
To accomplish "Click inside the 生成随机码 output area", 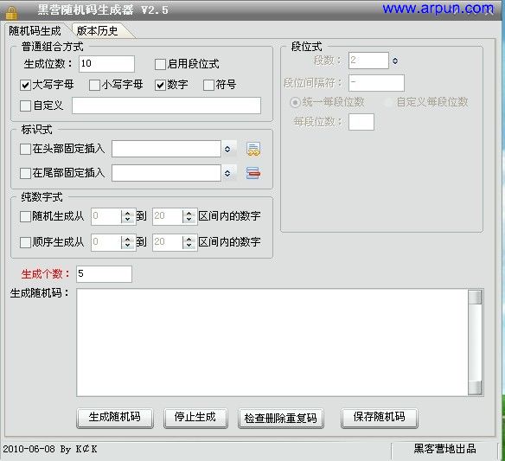I will click(272, 343).
